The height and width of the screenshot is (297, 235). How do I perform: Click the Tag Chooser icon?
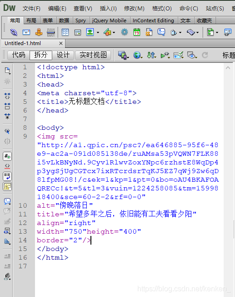[228, 32]
